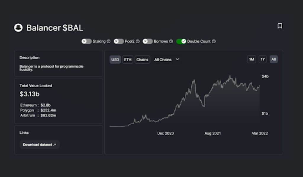Screen dimensions: 303x177
Task: Click help icon next to Staking
Action: click(x=109, y=41)
